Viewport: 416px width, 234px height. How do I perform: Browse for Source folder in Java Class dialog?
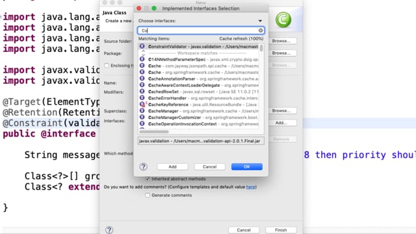click(281, 41)
